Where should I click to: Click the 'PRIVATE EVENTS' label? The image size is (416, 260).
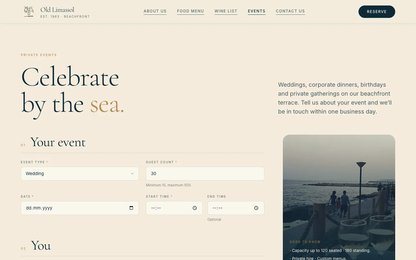point(39,55)
